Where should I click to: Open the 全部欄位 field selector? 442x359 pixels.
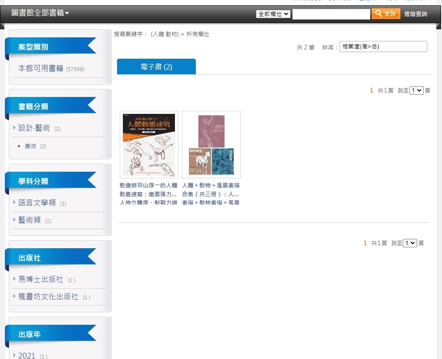coord(273,14)
